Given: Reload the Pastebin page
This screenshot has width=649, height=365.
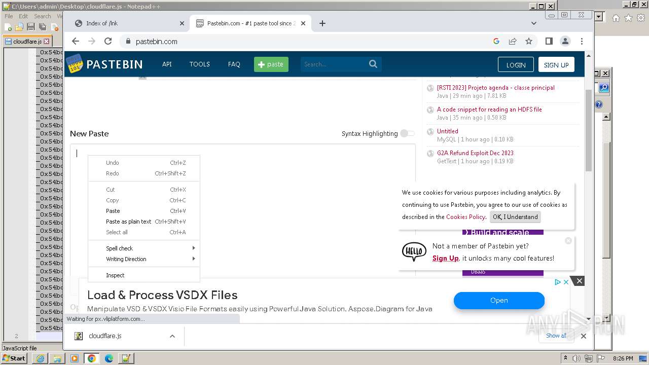Looking at the screenshot, I should tap(108, 42).
